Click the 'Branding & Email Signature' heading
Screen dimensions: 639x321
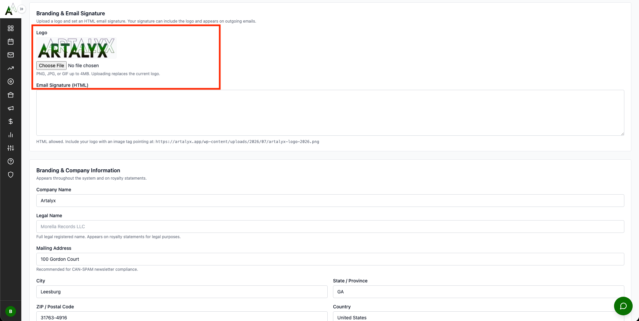click(71, 13)
